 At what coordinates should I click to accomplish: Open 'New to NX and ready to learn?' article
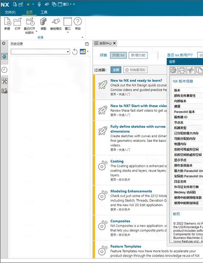point(136,80)
